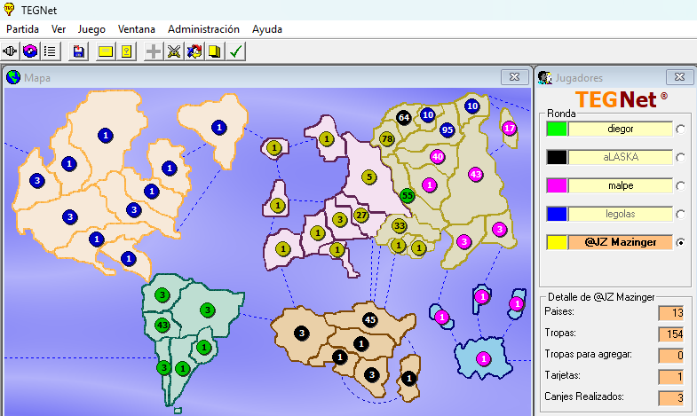Screen dimensions: 697x416
Task: Open the Juego menu
Action: pyautogui.click(x=91, y=29)
